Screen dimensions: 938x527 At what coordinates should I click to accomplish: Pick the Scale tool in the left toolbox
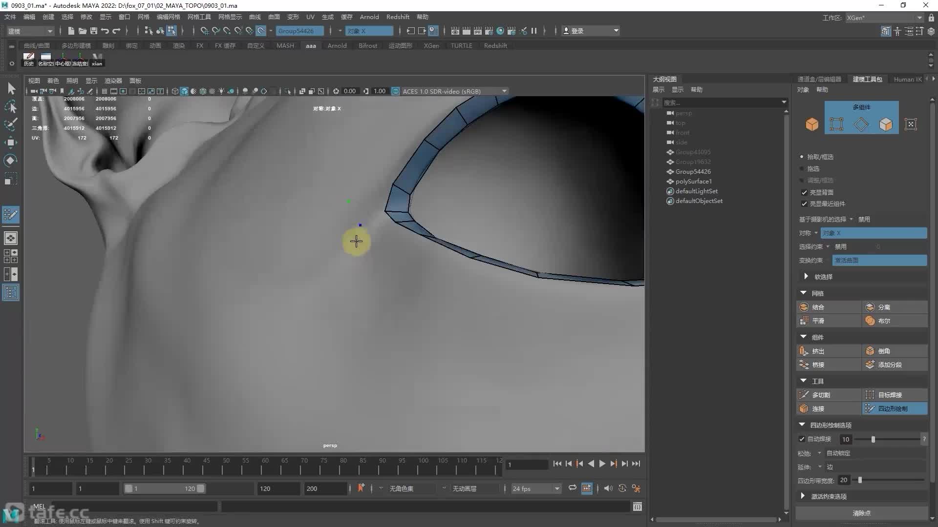tap(11, 179)
